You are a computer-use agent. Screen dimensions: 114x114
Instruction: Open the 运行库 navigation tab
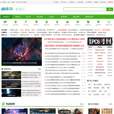[28, 17]
